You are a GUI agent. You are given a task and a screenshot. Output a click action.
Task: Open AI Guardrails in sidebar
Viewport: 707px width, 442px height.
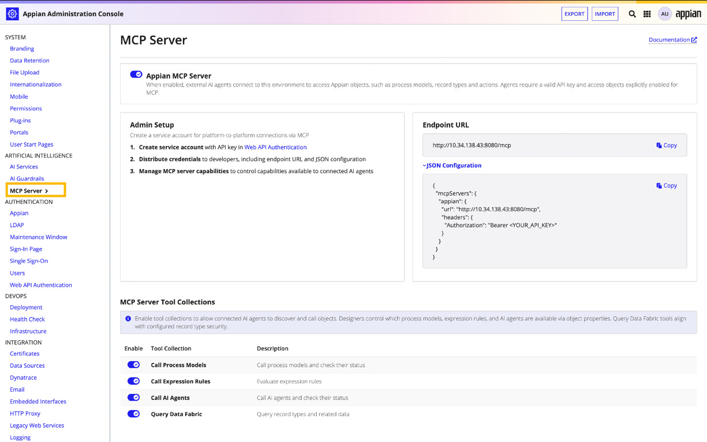[27, 179]
